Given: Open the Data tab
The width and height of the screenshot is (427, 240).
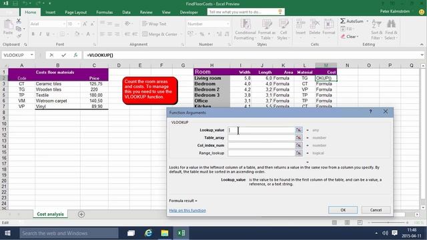Looking at the screenshot, I should pos(126,12).
